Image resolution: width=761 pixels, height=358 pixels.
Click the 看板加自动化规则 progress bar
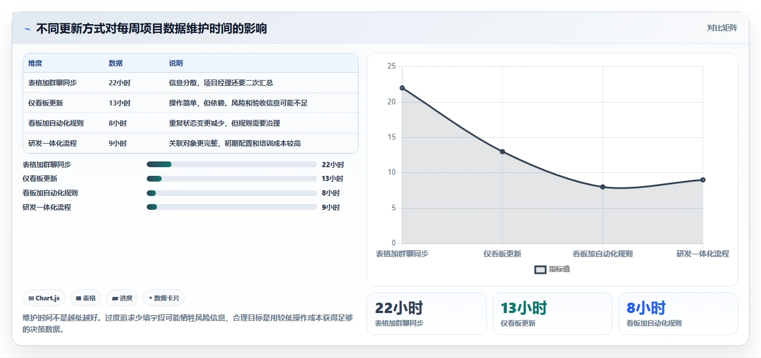[x=232, y=193]
